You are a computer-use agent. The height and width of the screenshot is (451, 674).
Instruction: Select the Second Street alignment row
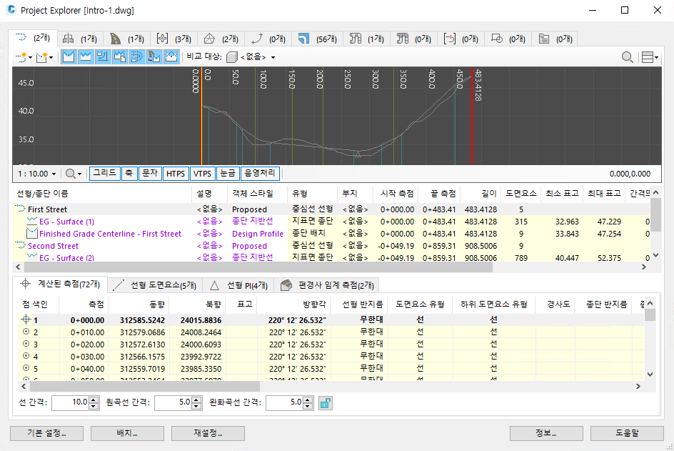331,246
